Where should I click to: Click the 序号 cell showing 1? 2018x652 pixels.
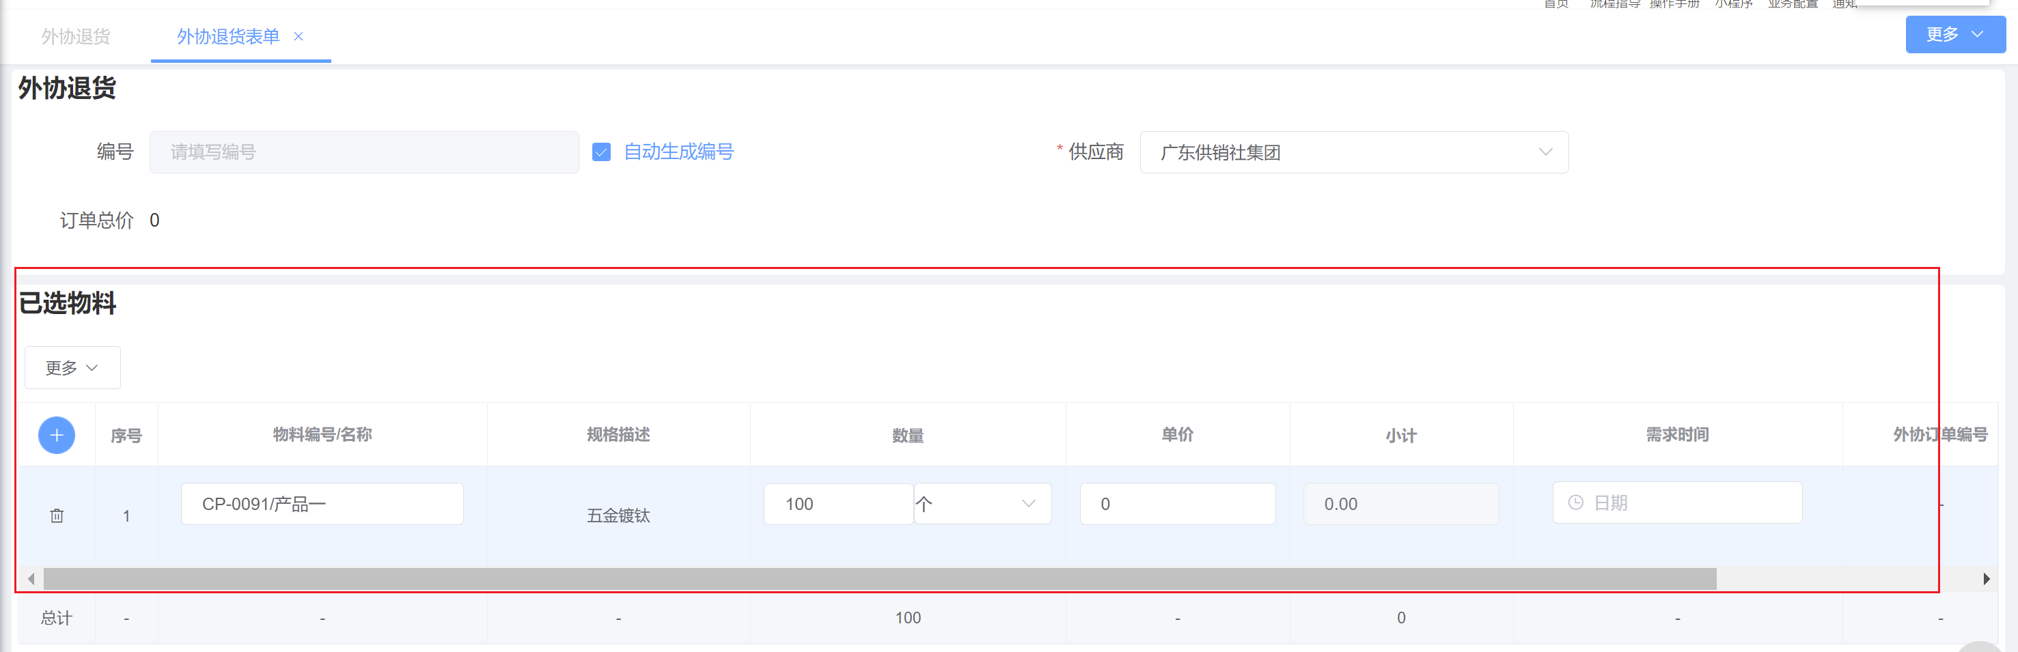click(126, 516)
